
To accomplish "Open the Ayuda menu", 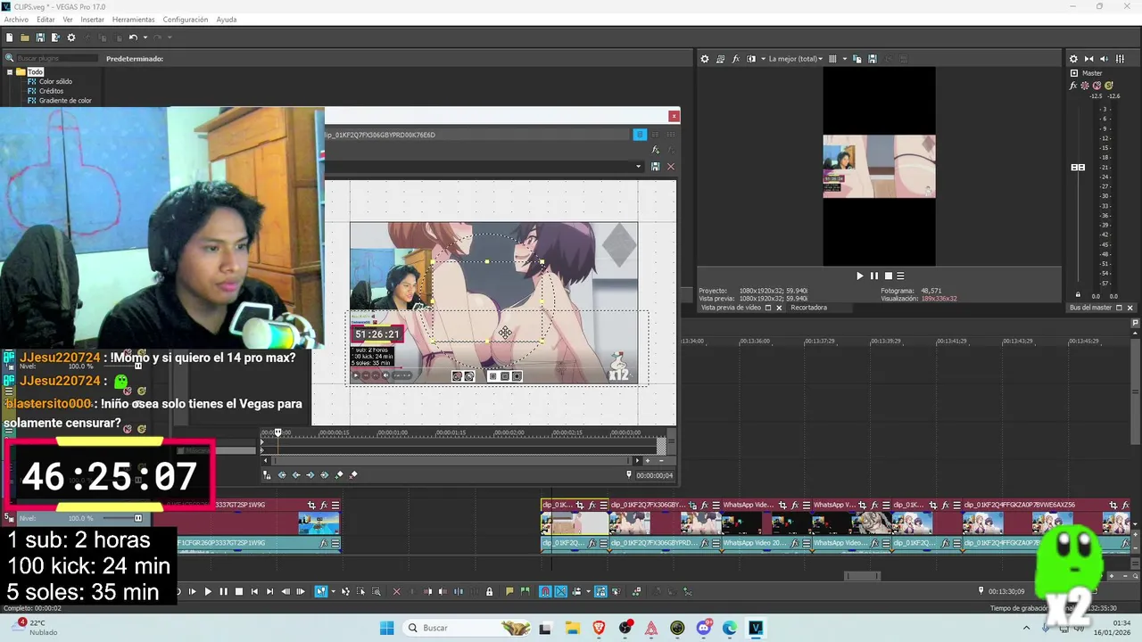I will pos(227,20).
